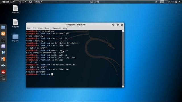This screenshot has width=182, height=102.
Task: Click the volume speaker icon
Action: [173, 2]
